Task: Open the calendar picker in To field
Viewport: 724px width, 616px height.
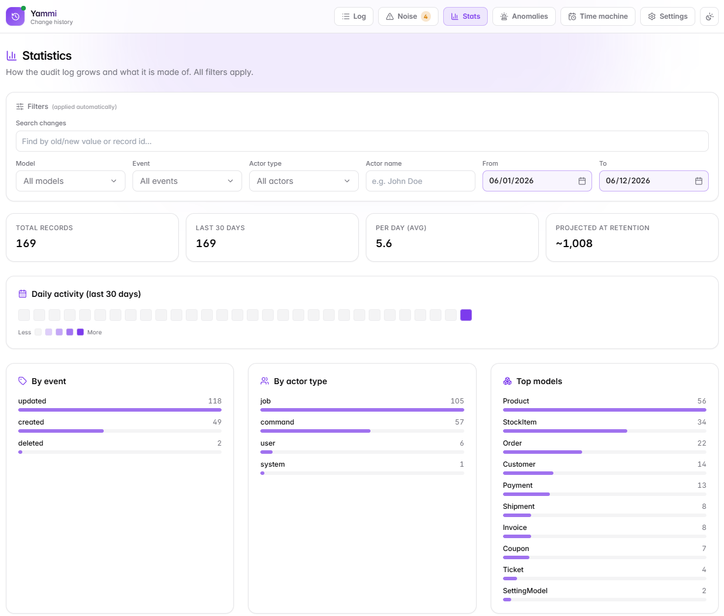Action: tap(699, 181)
